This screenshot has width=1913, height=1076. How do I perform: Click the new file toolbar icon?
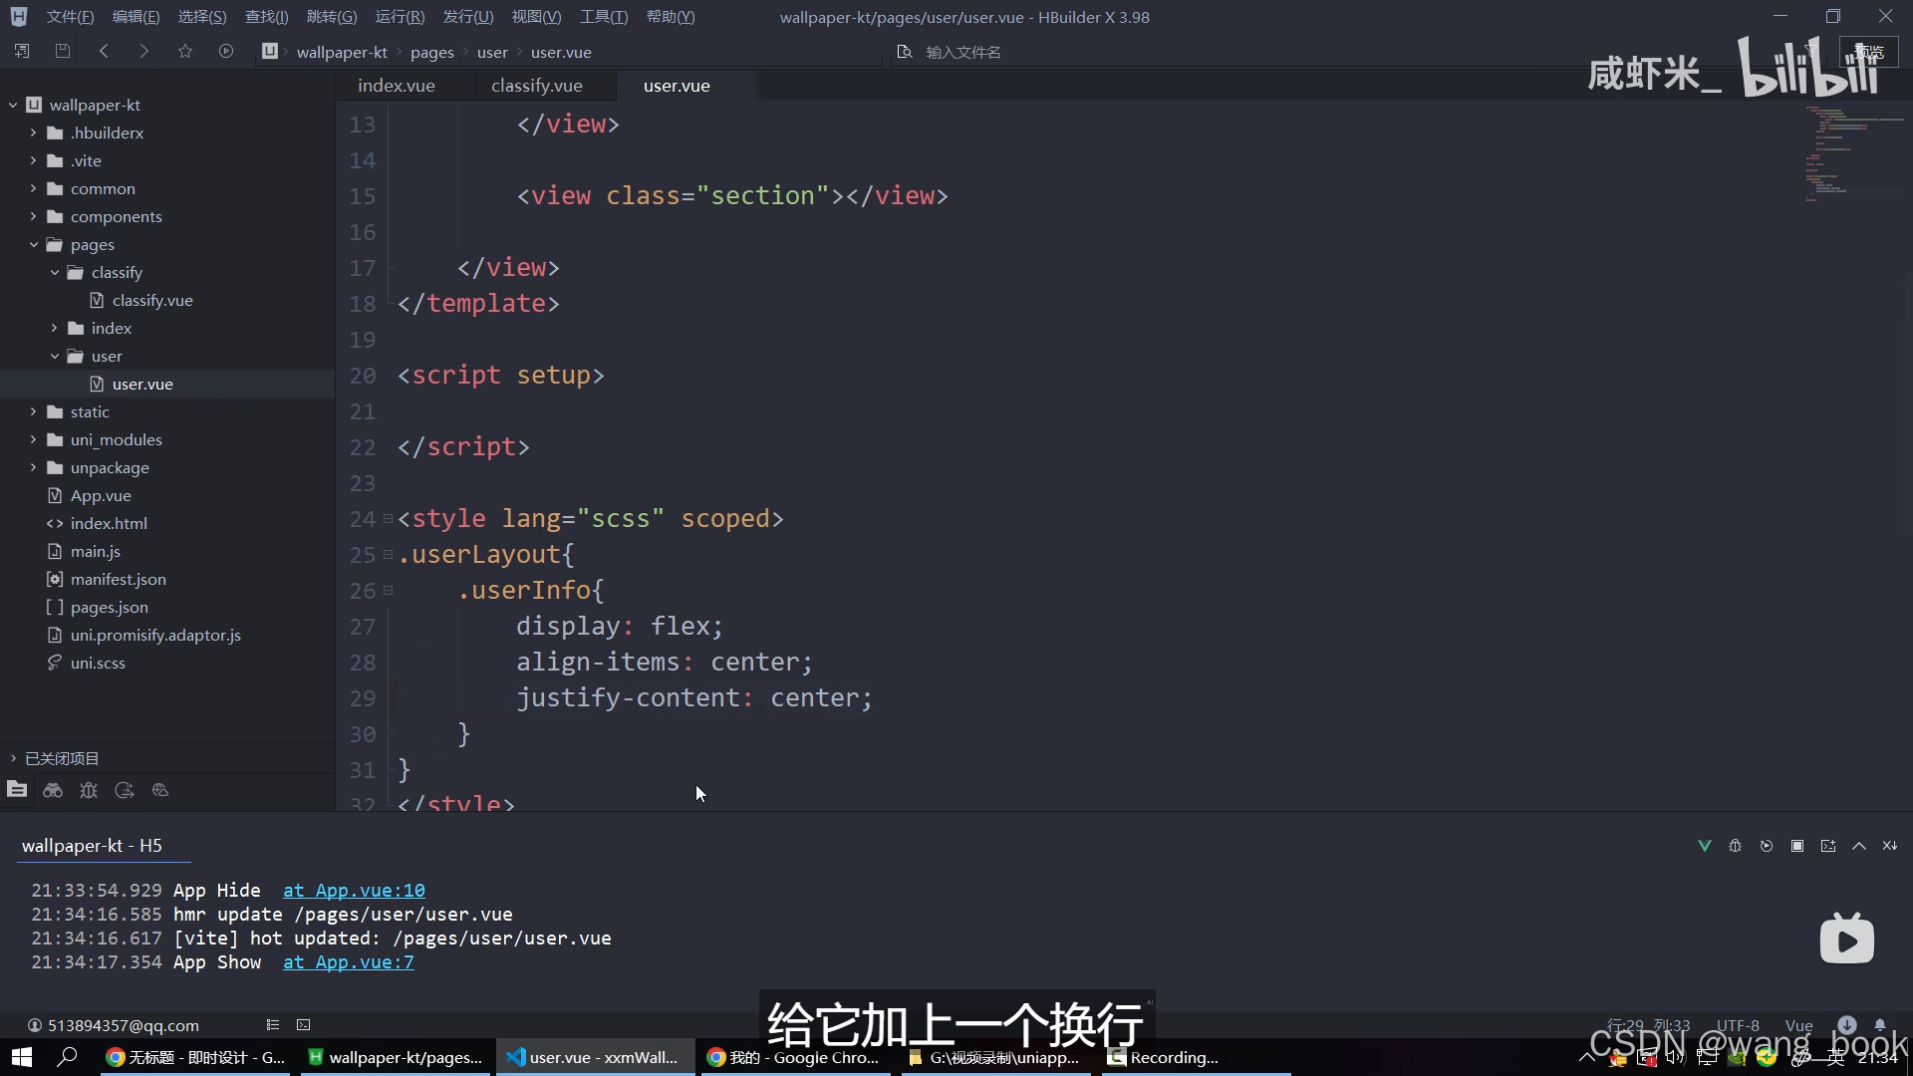coord(22,51)
